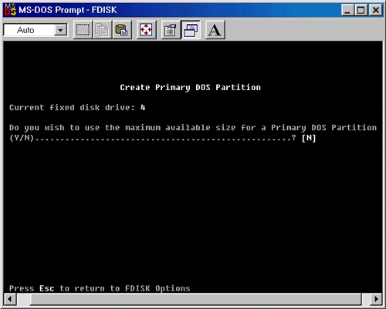Click 'Current fixed disk drive: 4' text
Image resolution: width=386 pixels, height=309 pixels.
click(77, 107)
